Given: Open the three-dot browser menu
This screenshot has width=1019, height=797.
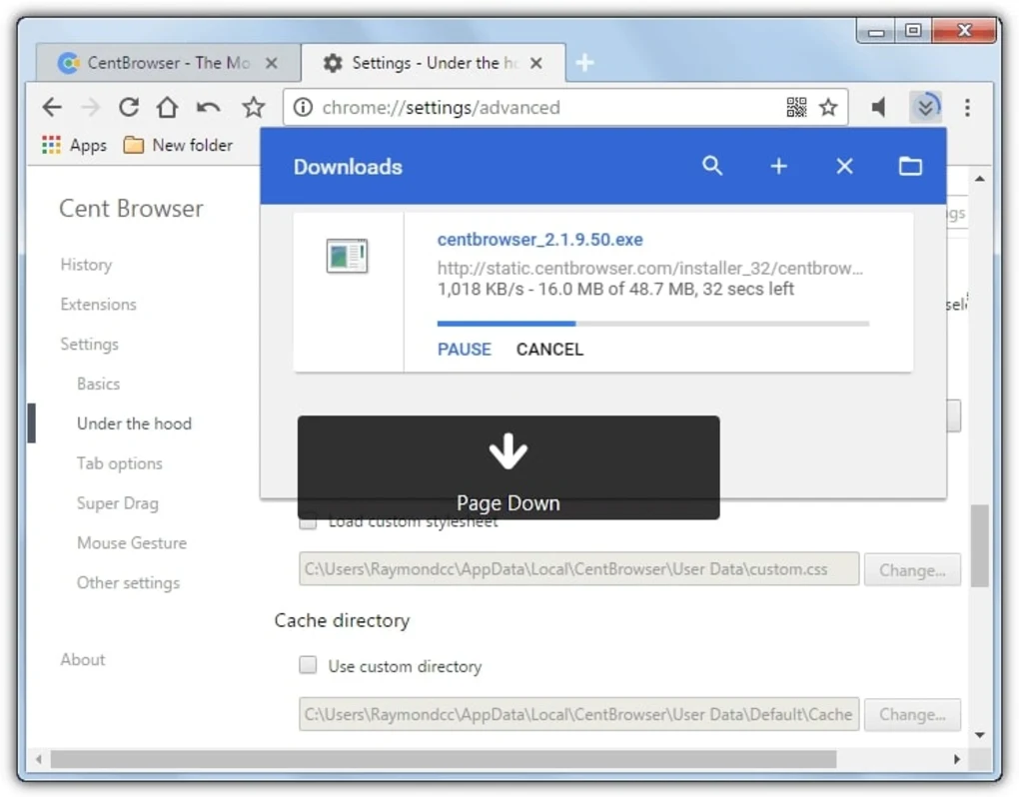Looking at the screenshot, I should (967, 107).
